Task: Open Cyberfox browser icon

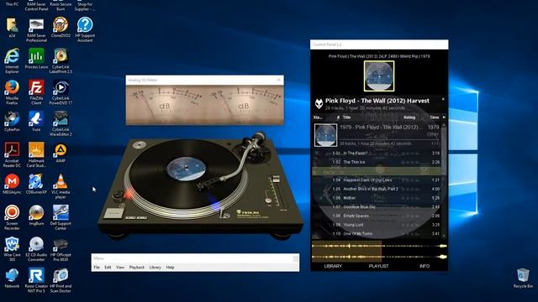Action: pos(12,122)
